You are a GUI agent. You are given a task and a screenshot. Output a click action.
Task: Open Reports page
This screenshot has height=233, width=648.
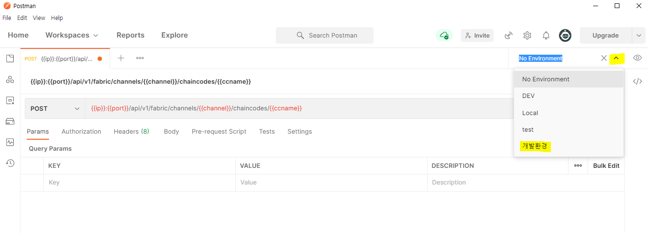click(x=130, y=35)
